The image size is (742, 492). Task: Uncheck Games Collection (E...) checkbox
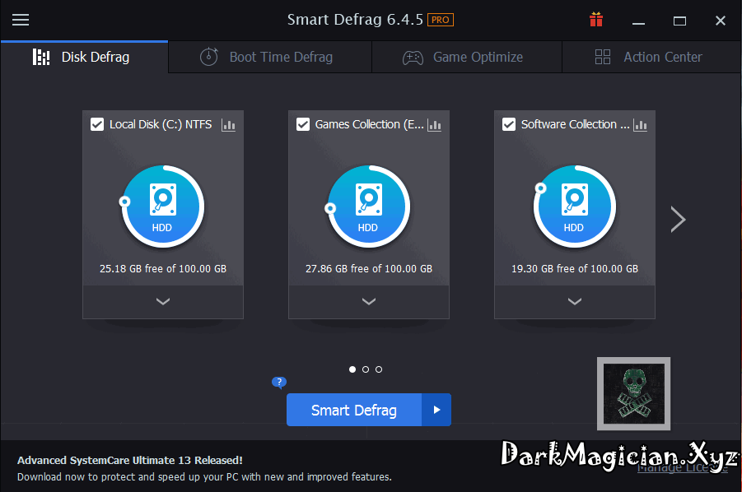[303, 124]
